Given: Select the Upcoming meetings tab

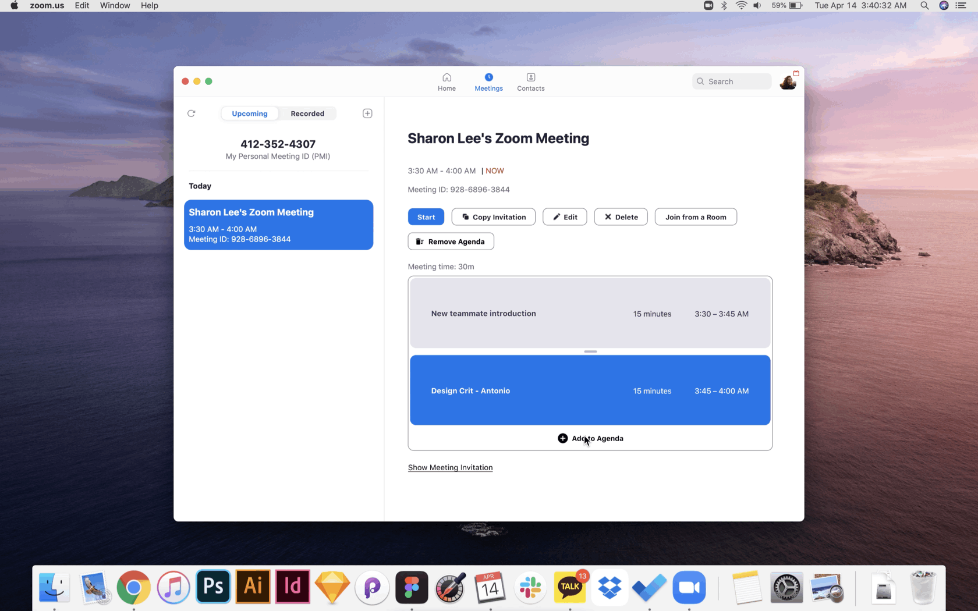Looking at the screenshot, I should (250, 113).
